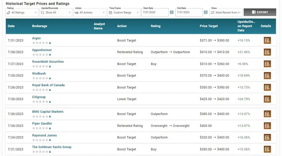Open details icon for Goldman Sachs Group row
Viewport: 282px width, 156px height.
(x=267, y=149)
